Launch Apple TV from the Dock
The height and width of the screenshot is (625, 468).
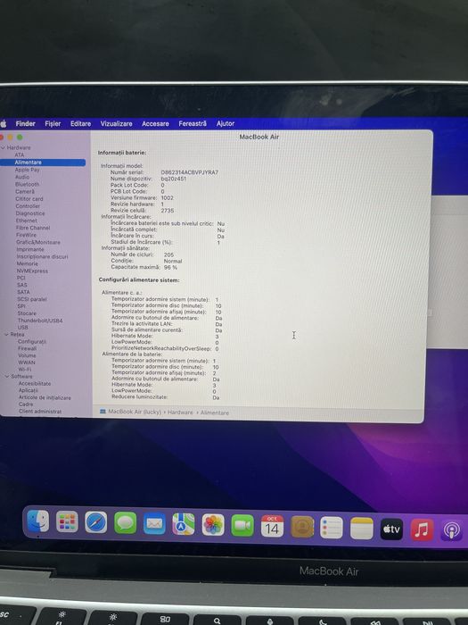391,529
